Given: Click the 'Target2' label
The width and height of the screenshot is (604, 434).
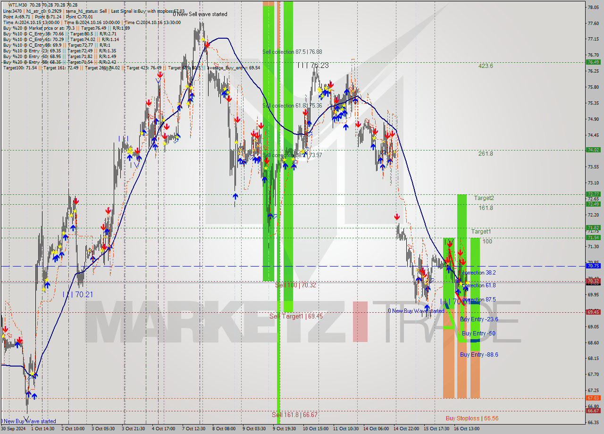Looking at the screenshot, I should tap(484, 198).
